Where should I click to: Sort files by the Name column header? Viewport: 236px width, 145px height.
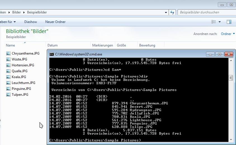coord(11,45)
